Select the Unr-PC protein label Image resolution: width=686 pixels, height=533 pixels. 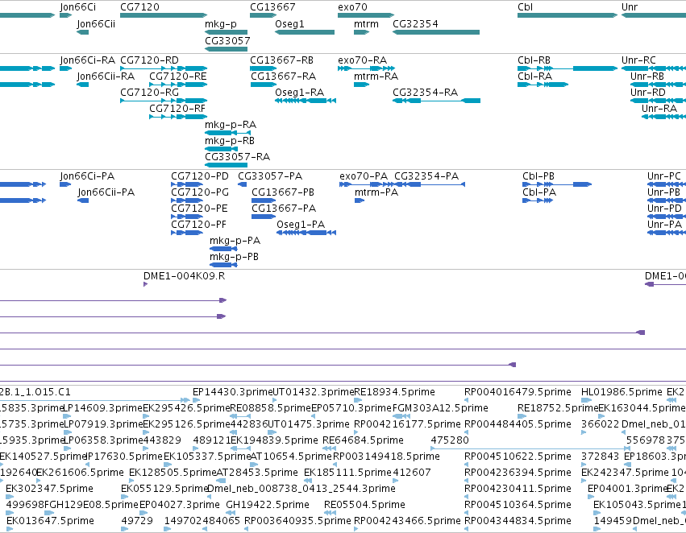(664, 176)
